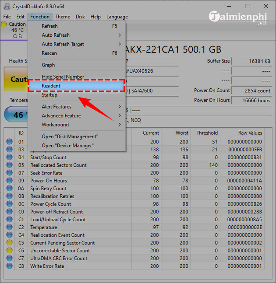Click yellow orb beside Uncorrectable Sector Count
This screenshot has height=283, width=276.
pos(9,250)
